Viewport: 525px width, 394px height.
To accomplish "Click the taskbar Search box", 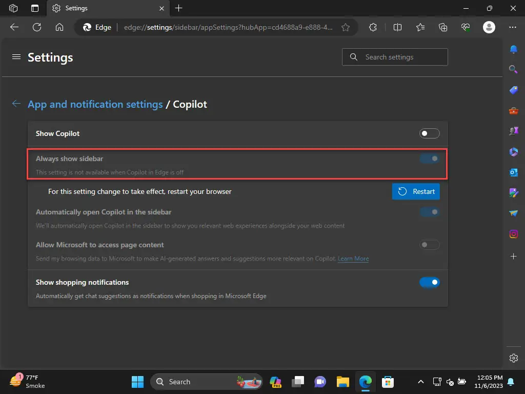I will [x=207, y=382].
